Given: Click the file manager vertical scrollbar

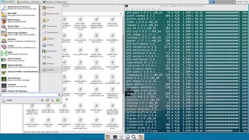Looking at the screenshot, I should (x=123, y=64).
